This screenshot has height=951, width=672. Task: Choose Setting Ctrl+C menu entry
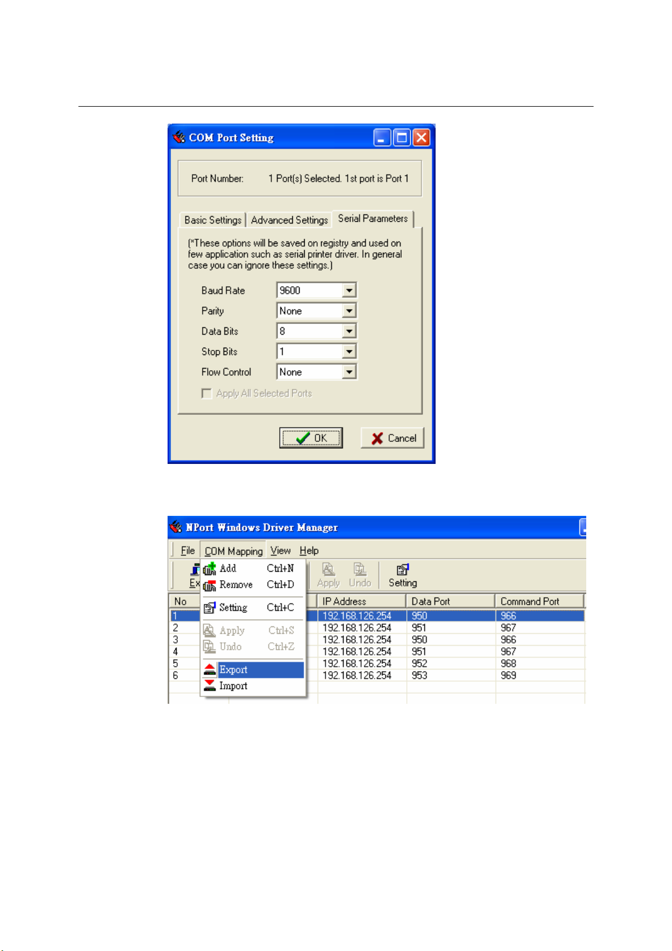[x=253, y=607]
